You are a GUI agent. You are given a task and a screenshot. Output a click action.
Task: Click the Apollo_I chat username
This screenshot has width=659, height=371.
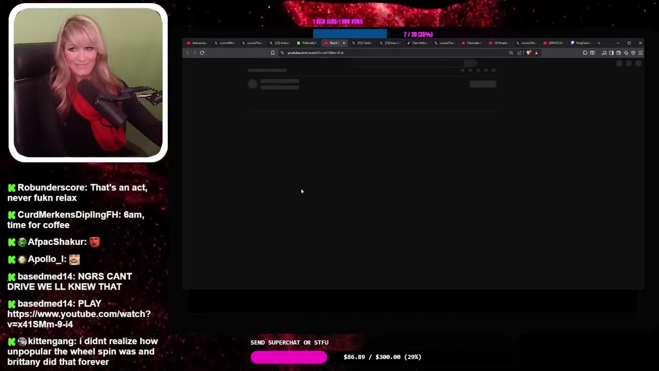[x=46, y=259]
